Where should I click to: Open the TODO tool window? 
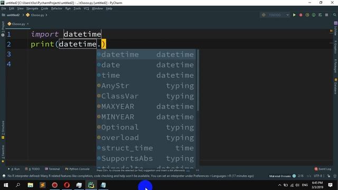[x=32, y=169]
